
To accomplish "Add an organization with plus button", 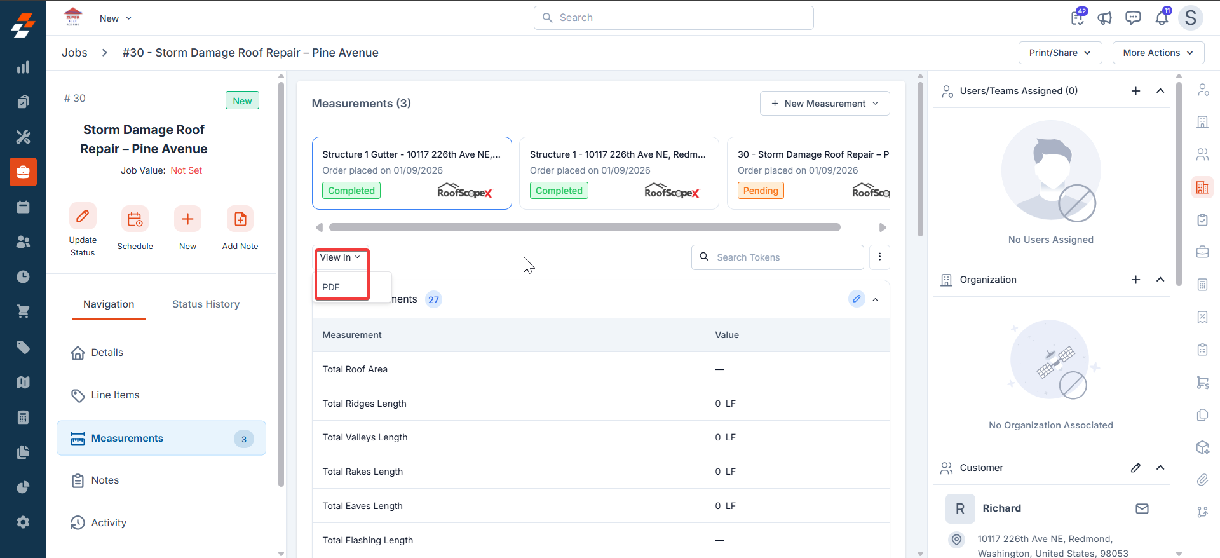I will [1135, 280].
